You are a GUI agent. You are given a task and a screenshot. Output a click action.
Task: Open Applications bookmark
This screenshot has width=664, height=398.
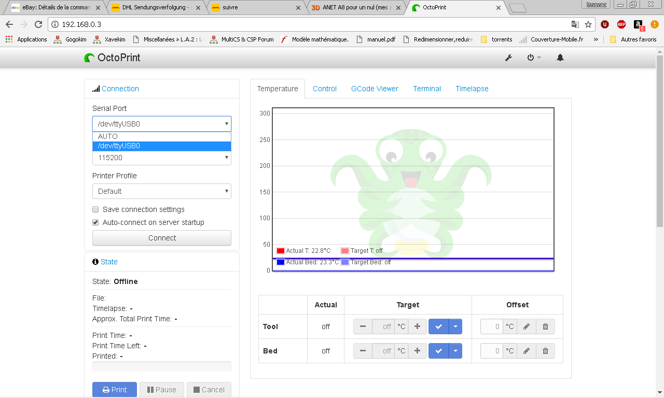coord(26,39)
